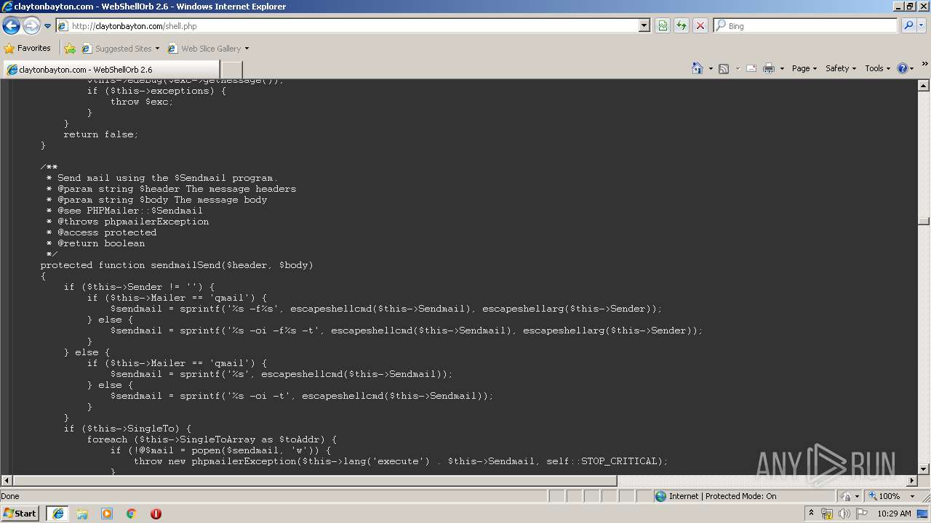Click 'protected function sendmailSend' code line
This screenshot has height=523, width=931.
pos(177,265)
